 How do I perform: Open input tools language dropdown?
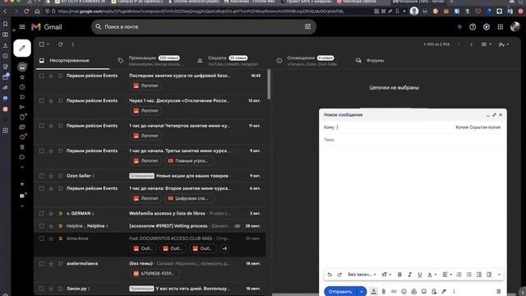504,44
